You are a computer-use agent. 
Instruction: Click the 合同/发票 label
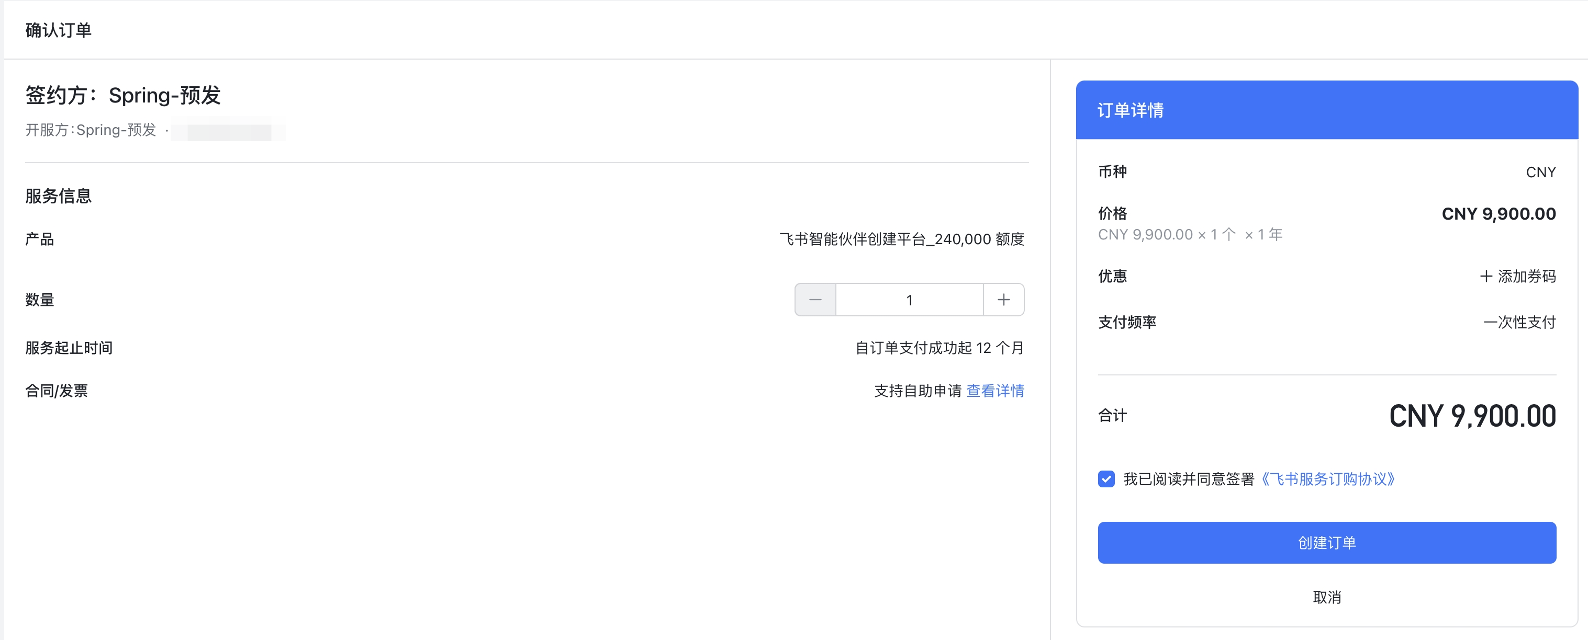point(57,391)
